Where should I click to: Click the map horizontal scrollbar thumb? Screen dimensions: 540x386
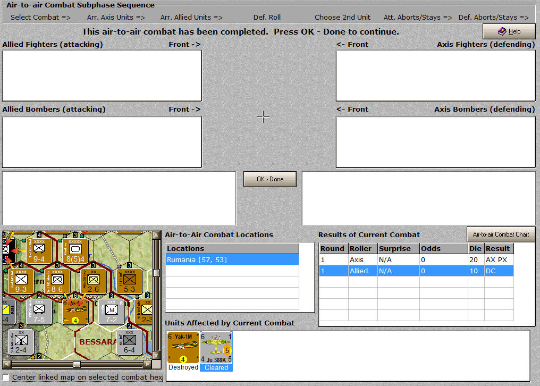point(77,364)
